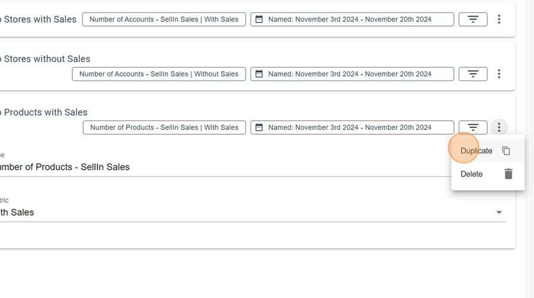Choose Delete from the context menu
This screenshot has width=534, height=298.
472,174
